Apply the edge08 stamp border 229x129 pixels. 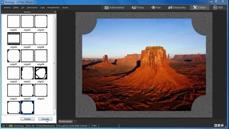tap(27, 56)
